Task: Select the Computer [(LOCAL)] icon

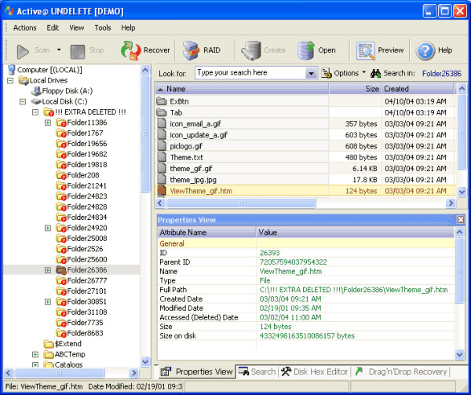Action: coord(12,70)
